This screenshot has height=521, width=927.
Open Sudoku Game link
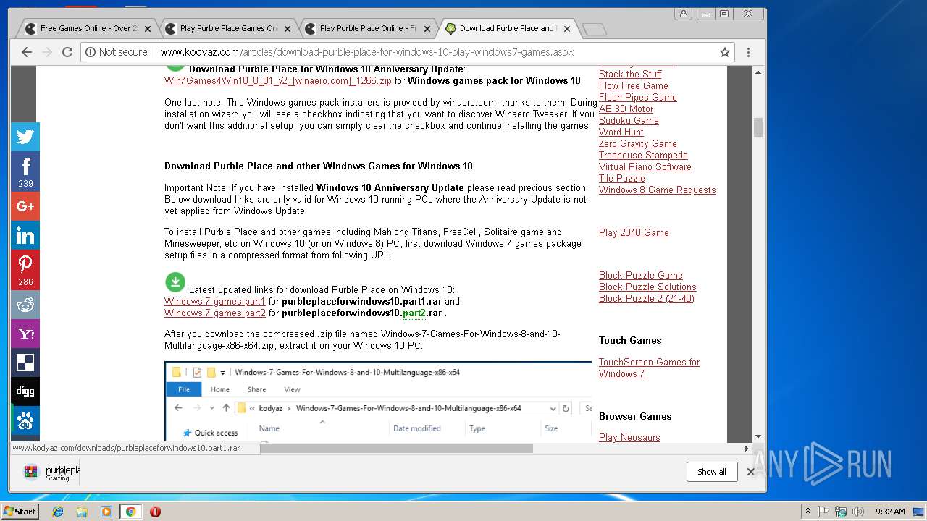click(x=629, y=120)
